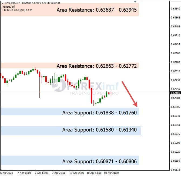Click the 0.61200 price scale value
Image resolution: width=181 pixels, height=176 pixels.
click(x=175, y=143)
